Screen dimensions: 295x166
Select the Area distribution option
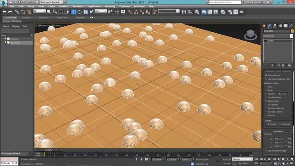click(x=266, y=87)
